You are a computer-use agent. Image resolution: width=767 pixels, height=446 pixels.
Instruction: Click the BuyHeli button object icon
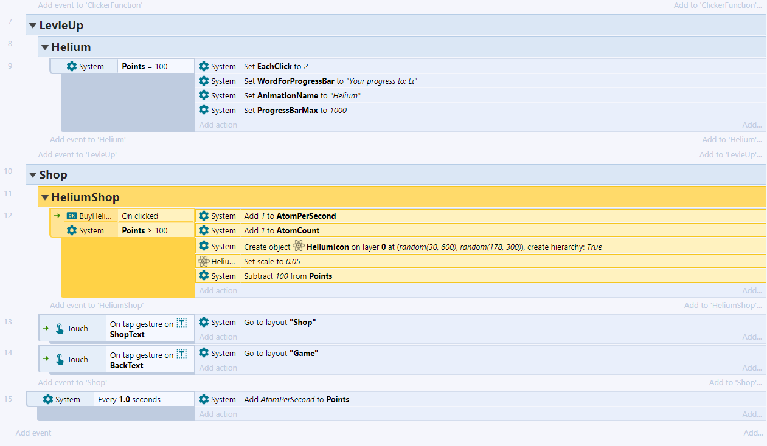72,216
